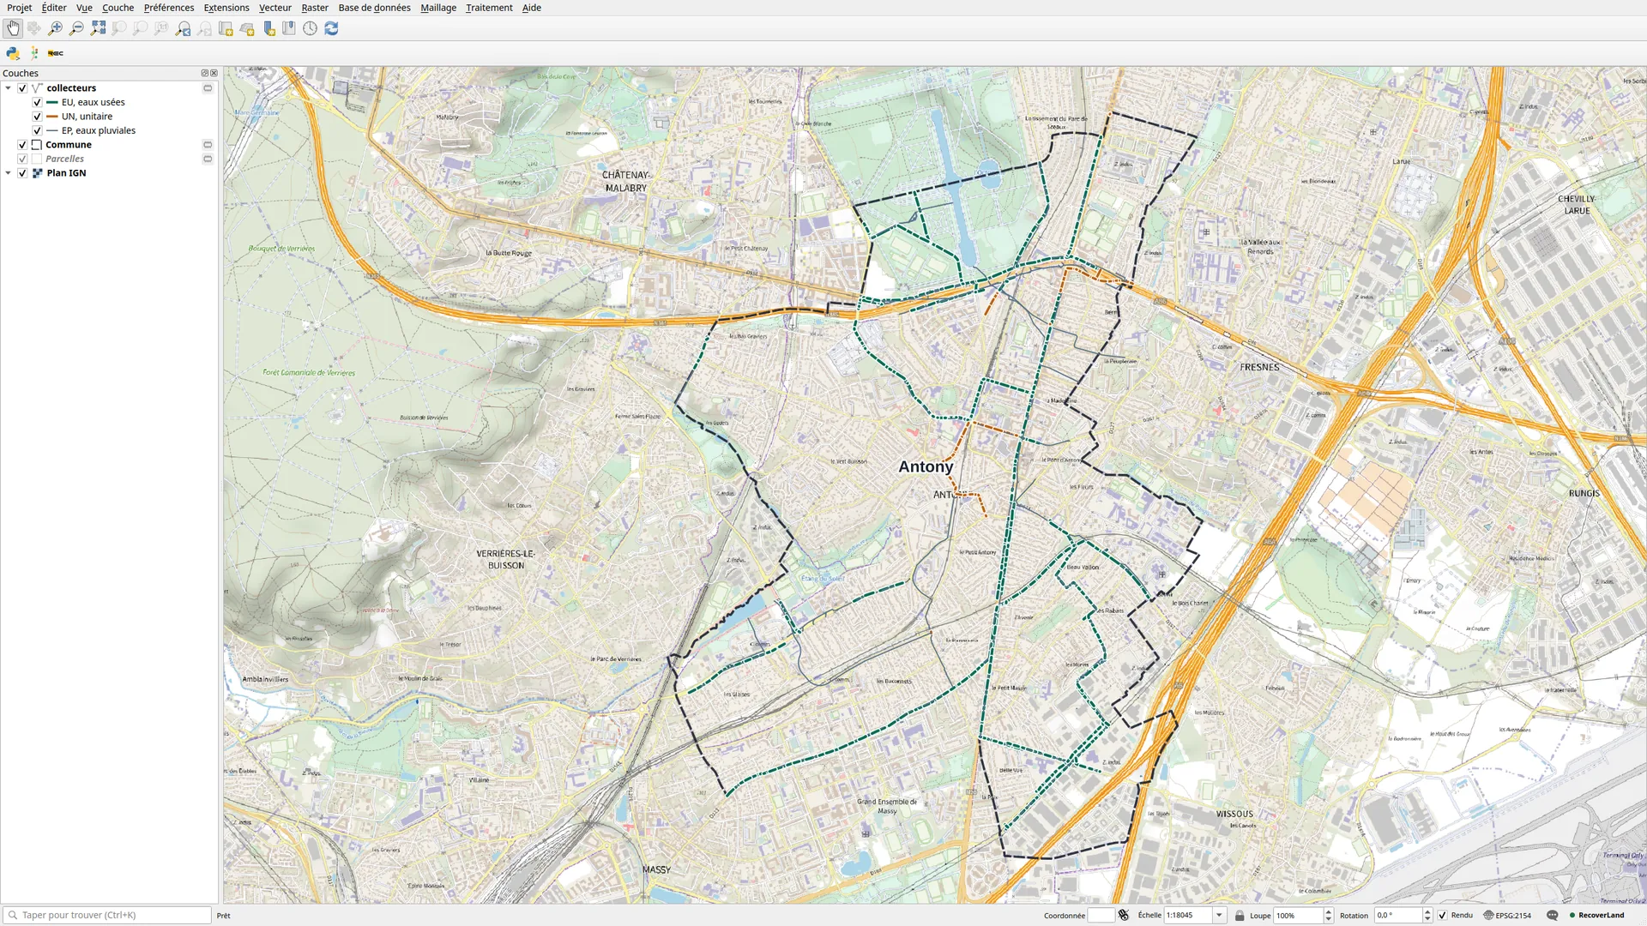Toggle mouse extents display in status bar
The width and height of the screenshot is (1647, 926).
click(1124, 915)
